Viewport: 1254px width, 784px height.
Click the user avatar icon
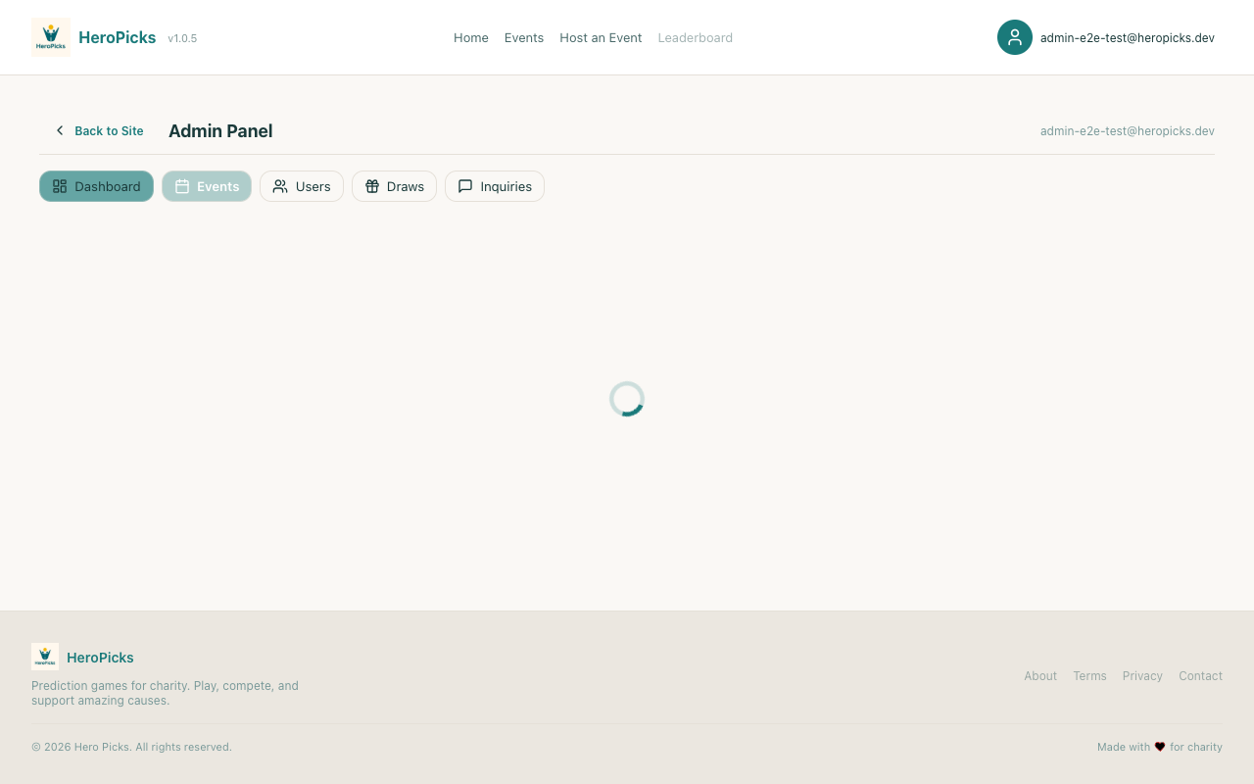1014,37
